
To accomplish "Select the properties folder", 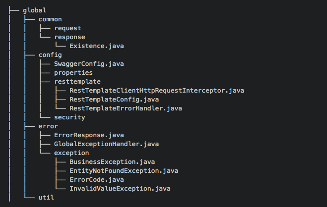I will (x=73, y=73).
